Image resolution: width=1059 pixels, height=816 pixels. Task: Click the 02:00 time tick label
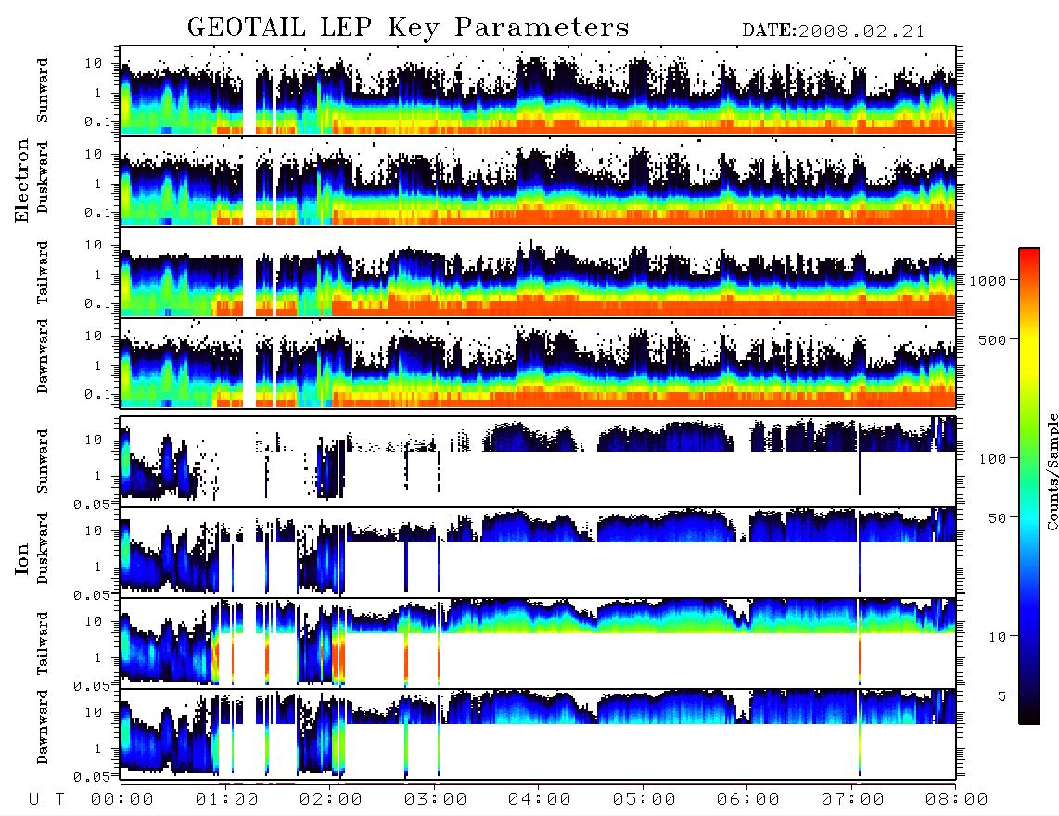331,799
